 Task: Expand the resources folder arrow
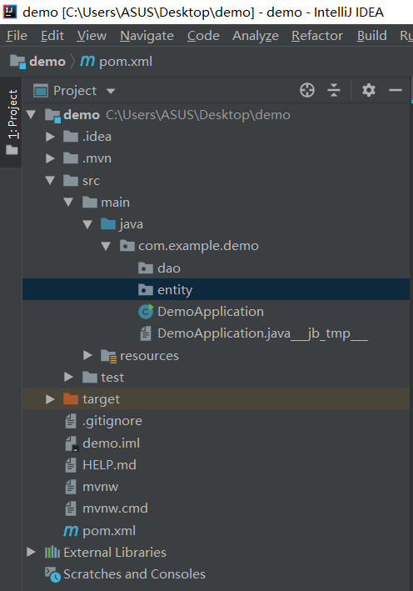point(87,355)
